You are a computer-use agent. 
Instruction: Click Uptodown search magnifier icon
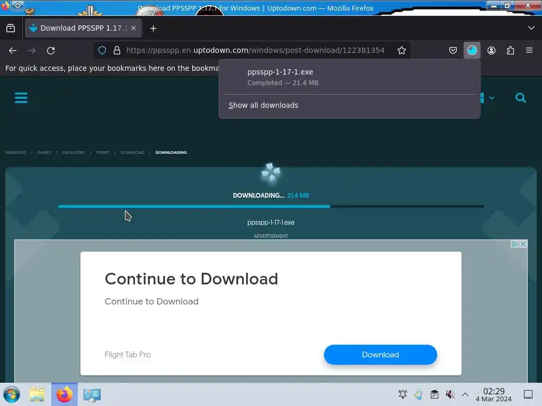click(x=521, y=98)
